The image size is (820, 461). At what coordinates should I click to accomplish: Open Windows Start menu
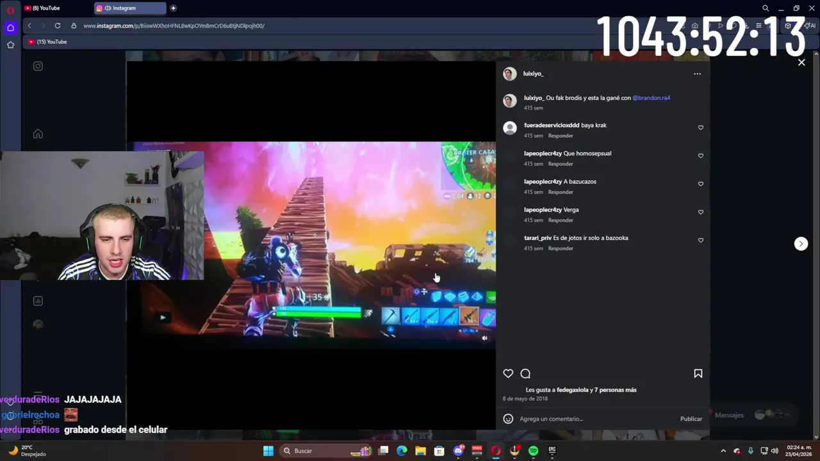click(268, 451)
